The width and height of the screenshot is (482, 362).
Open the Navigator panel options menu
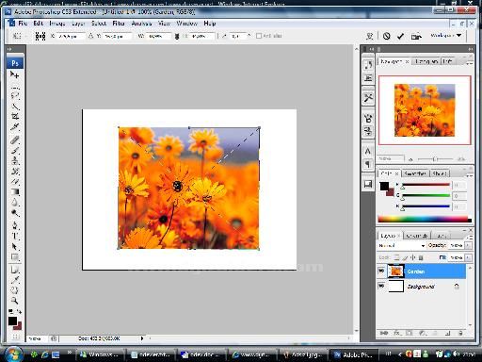coord(469,63)
